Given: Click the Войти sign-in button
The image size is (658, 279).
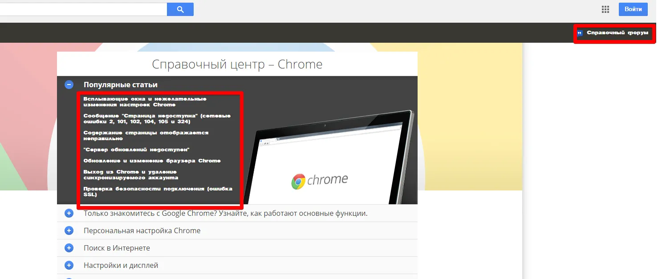Looking at the screenshot, I should (x=633, y=9).
